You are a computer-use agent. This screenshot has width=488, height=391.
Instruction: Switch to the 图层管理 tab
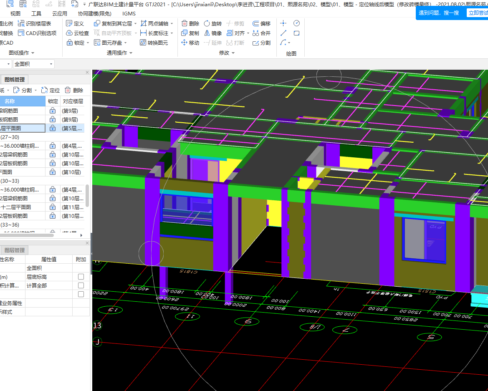point(14,250)
